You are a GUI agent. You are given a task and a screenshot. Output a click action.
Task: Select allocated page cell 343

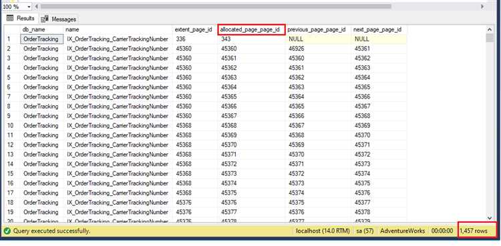pos(251,39)
